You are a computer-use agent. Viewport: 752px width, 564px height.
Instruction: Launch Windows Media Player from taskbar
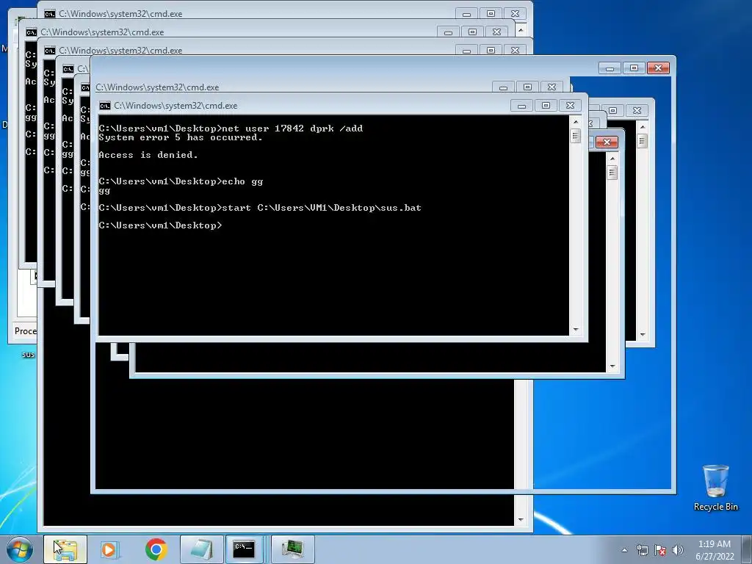click(109, 549)
